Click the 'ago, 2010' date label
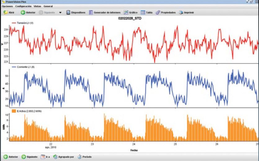259x161 pixels. [x=51, y=147]
